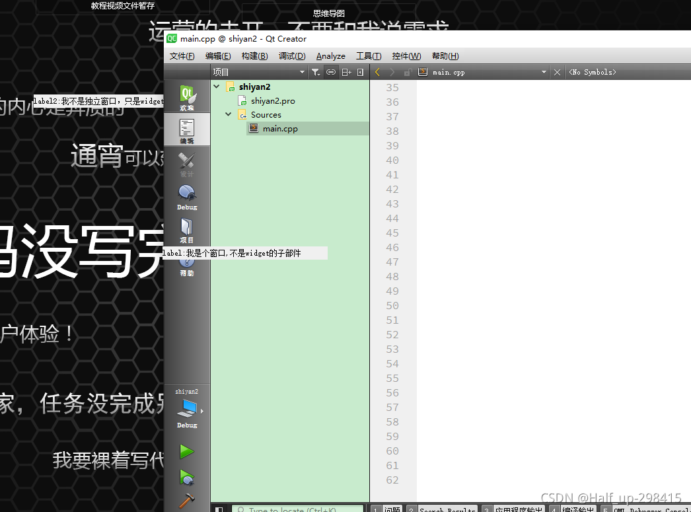Open the QML Debugger Console tab
Screen dimensions: 691x512
click(x=645, y=509)
